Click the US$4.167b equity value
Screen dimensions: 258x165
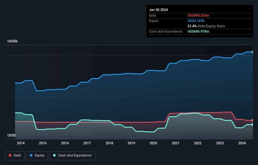196,21
